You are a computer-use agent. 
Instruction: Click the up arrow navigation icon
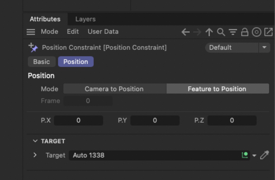click(x=209, y=32)
